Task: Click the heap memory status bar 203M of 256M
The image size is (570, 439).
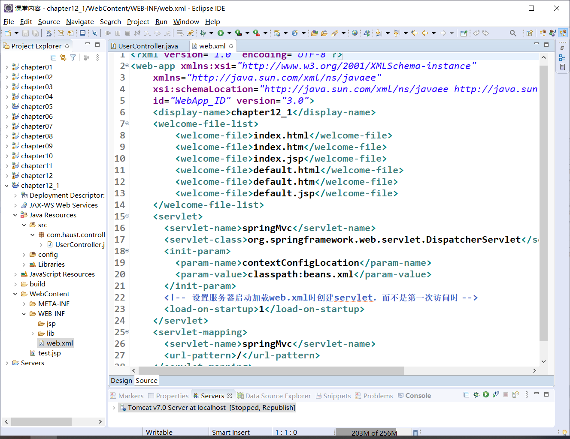Action: pyautogui.click(x=374, y=433)
